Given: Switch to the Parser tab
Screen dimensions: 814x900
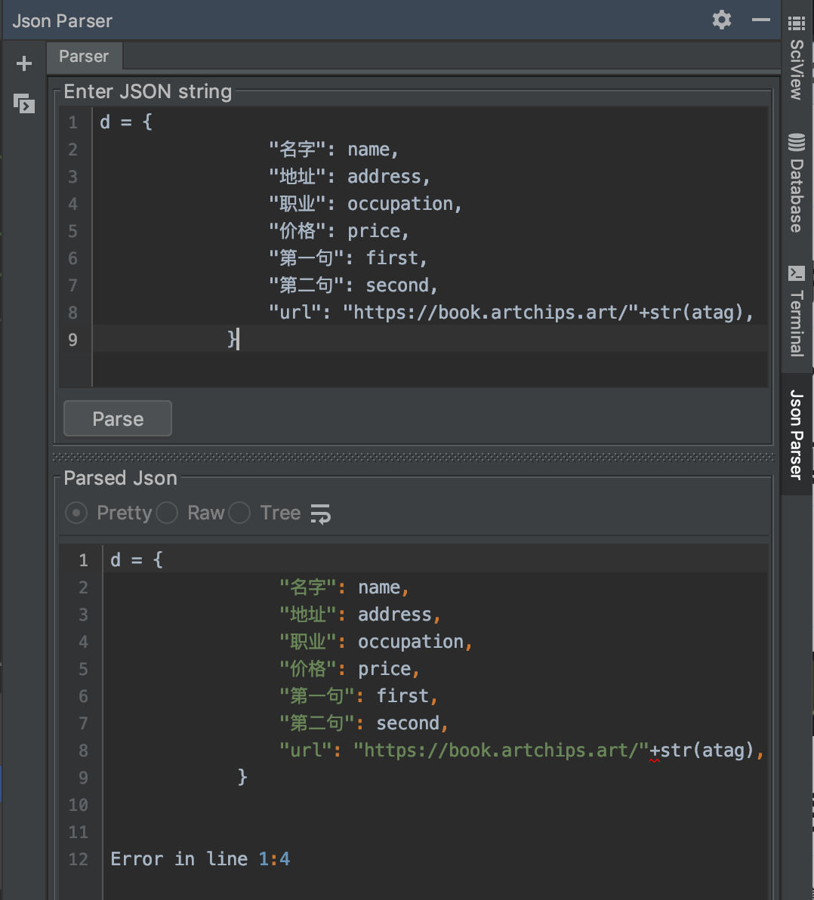Looking at the screenshot, I should click(x=84, y=57).
